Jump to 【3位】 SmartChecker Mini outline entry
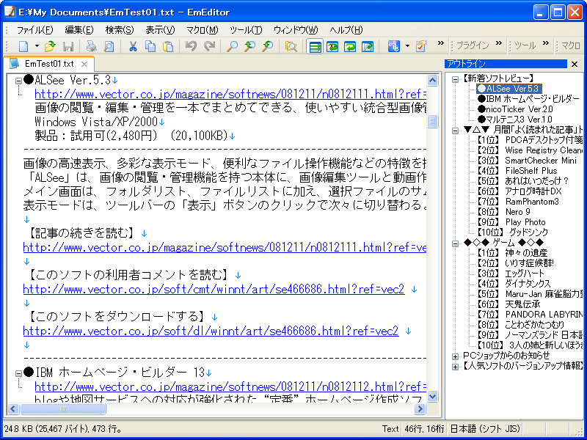The height and width of the screenshot is (440, 587). click(x=526, y=161)
